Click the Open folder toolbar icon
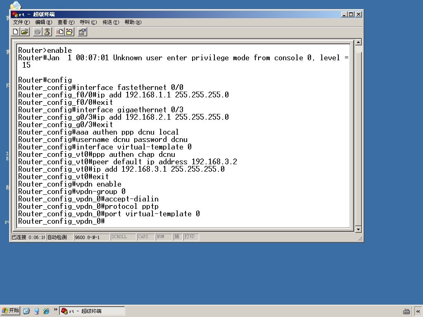Image resolution: width=423 pixels, height=317 pixels. [x=24, y=32]
